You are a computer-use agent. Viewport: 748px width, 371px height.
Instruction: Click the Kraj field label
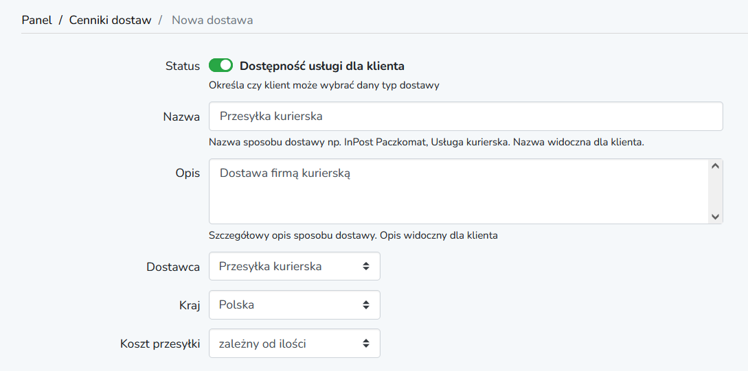pyautogui.click(x=190, y=306)
